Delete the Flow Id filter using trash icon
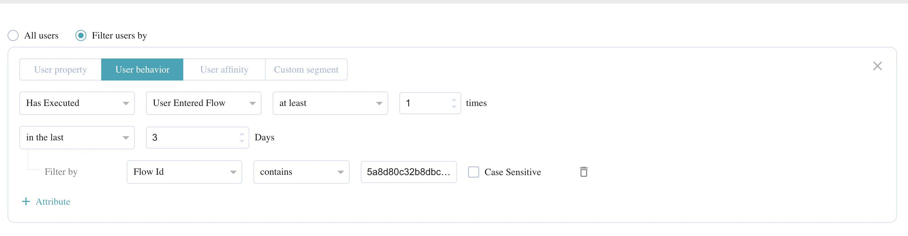Image resolution: width=908 pixels, height=236 pixels. tap(584, 172)
